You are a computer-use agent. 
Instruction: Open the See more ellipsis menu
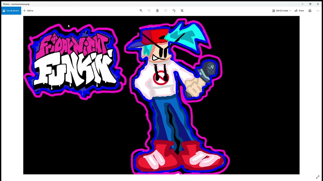pos(318,11)
